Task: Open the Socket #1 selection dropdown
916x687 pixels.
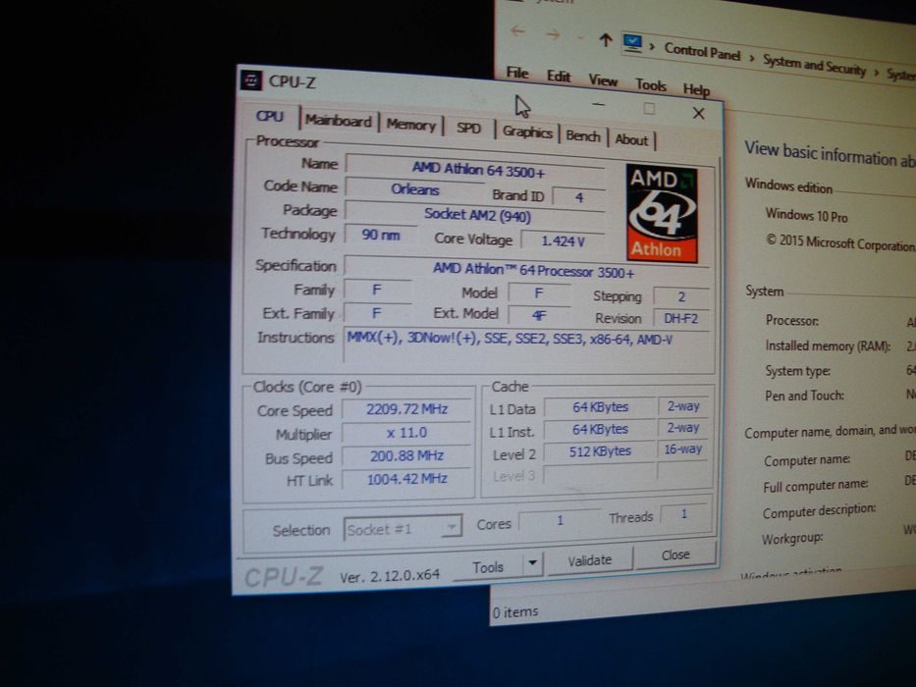Action: [403, 528]
